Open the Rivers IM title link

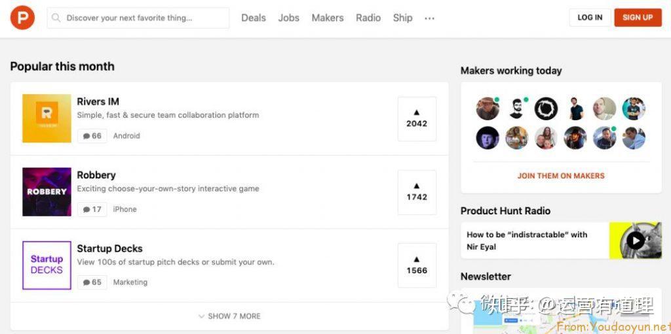98,102
